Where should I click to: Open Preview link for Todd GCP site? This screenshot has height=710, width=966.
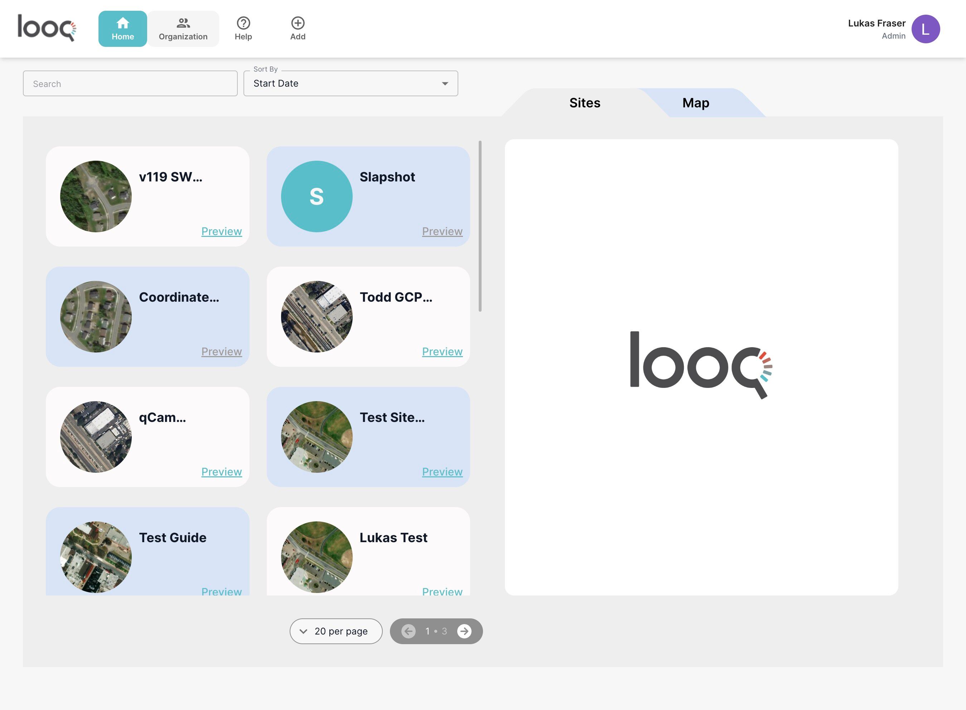coord(442,351)
